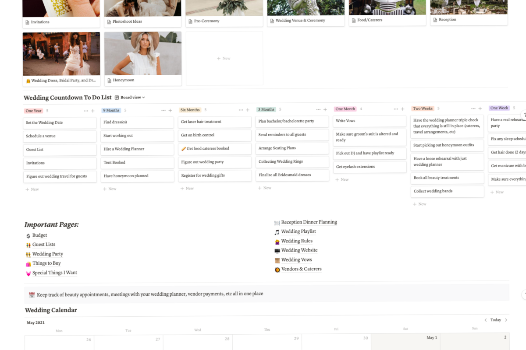Click the dollar sign icon beside Budget

tap(28, 235)
